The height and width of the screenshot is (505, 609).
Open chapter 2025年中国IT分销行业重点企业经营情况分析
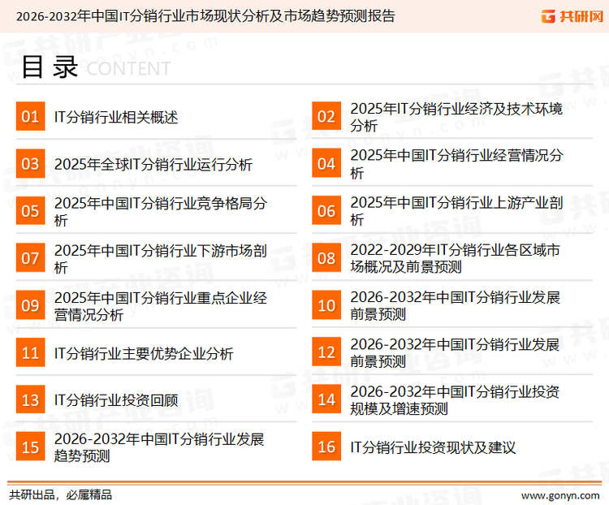pos(161,306)
